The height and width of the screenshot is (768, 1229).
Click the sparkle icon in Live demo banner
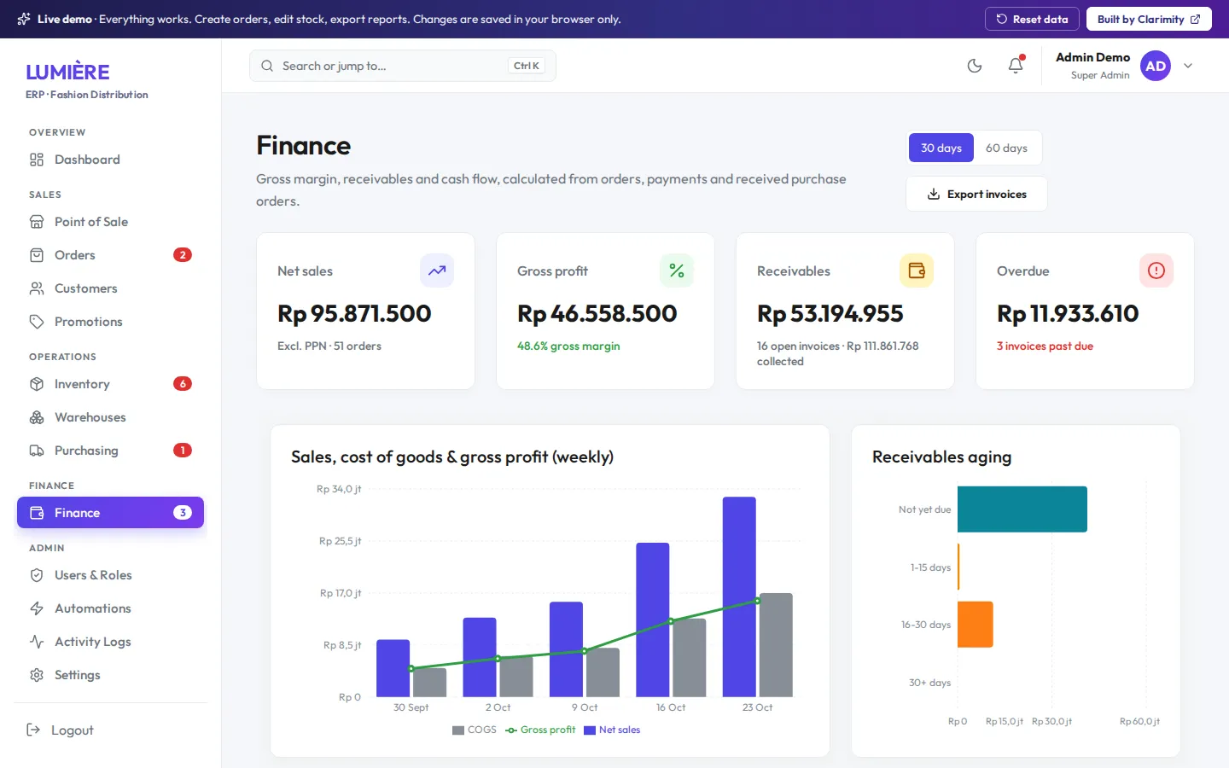coord(24,19)
